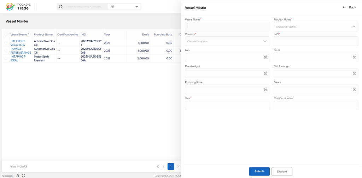This screenshot has width=362, height=178.
Task: Click the Net Tonnage input field
Action: (x=316, y=73)
